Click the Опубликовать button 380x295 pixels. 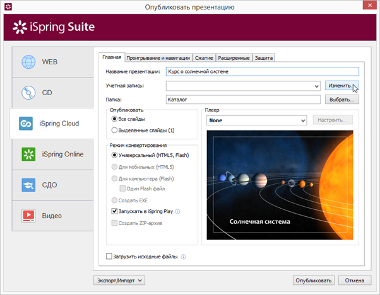pyautogui.click(x=313, y=281)
